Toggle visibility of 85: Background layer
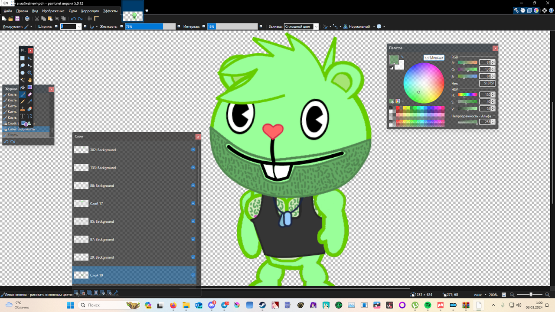 click(x=193, y=221)
